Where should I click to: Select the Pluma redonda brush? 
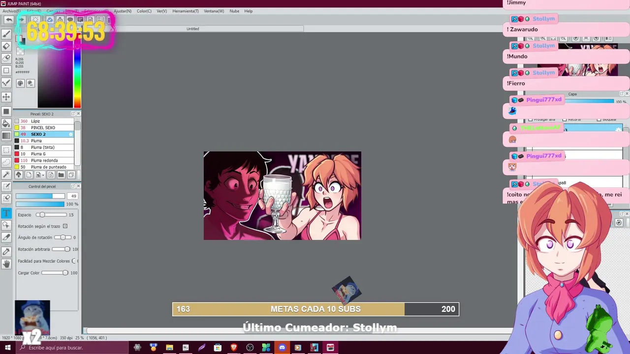(44, 160)
